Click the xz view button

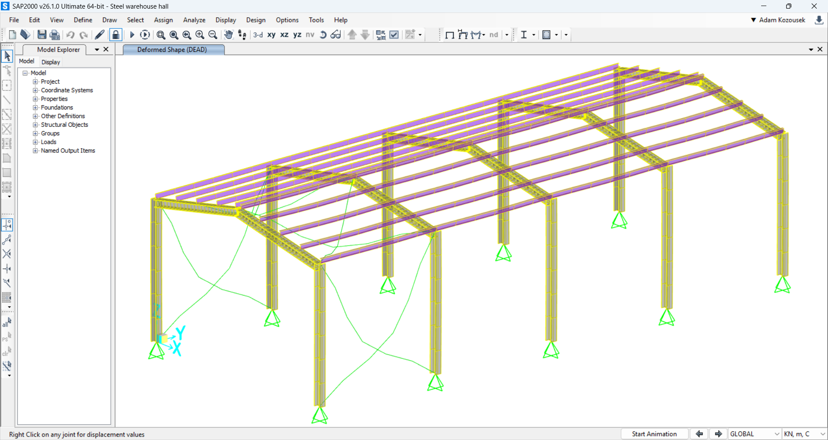pos(284,35)
